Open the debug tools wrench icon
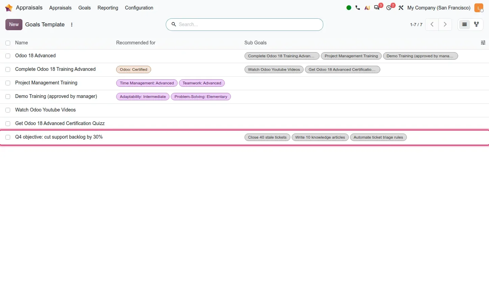The height and width of the screenshot is (305, 489). (401, 8)
